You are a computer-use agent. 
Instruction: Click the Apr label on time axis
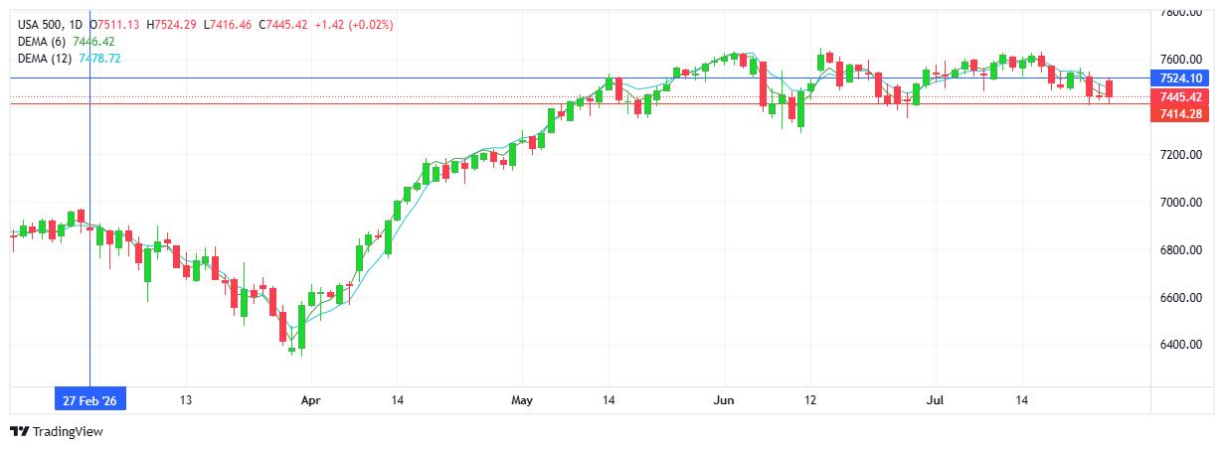click(x=310, y=401)
